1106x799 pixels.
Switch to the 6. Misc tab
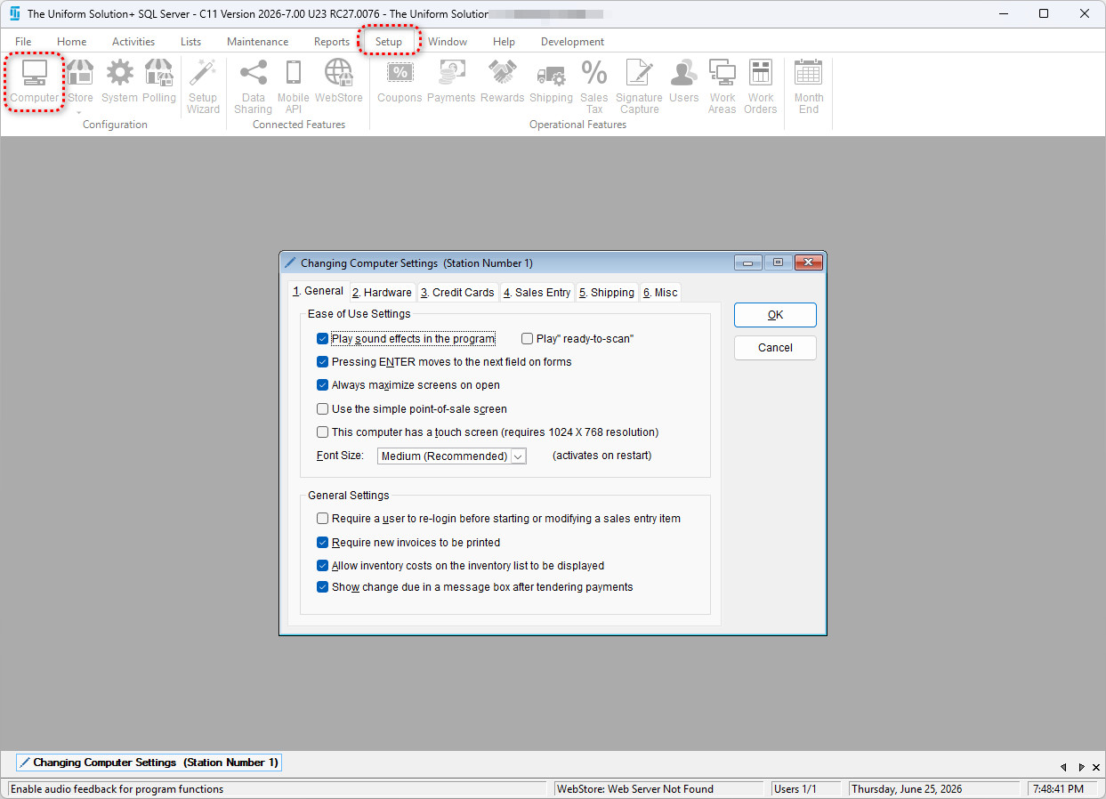point(660,293)
